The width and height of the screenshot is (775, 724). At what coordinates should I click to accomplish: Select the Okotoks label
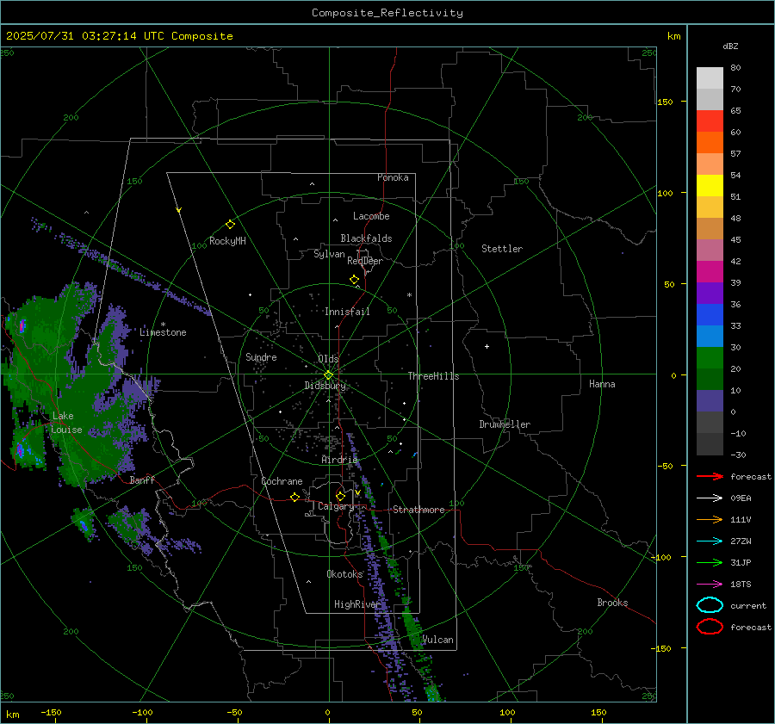(x=344, y=574)
